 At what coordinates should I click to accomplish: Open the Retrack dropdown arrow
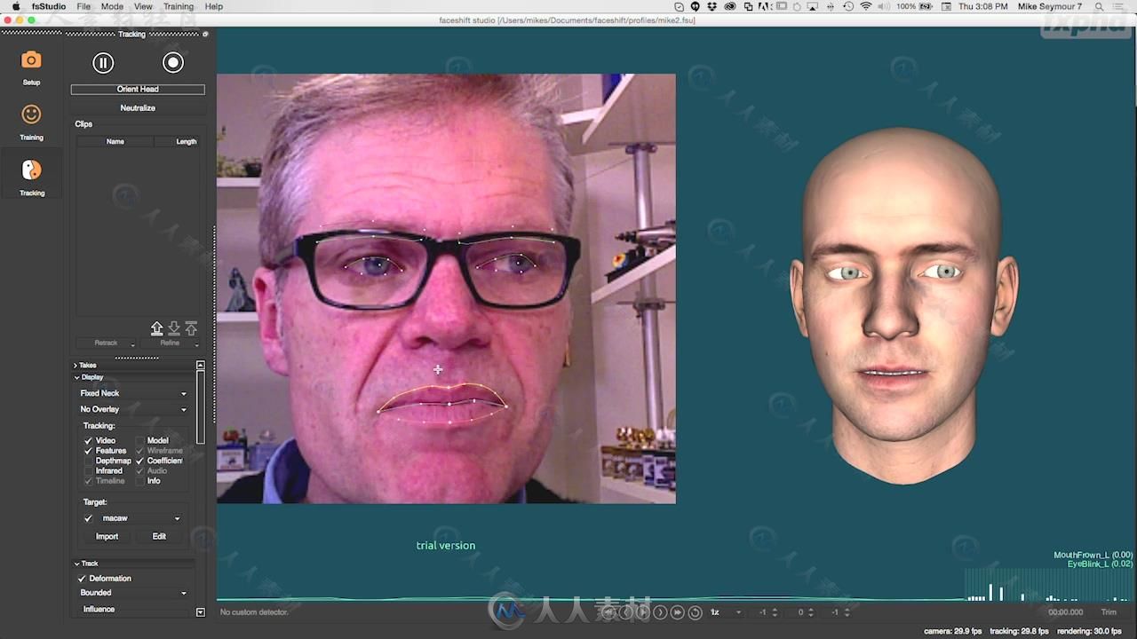point(132,344)
